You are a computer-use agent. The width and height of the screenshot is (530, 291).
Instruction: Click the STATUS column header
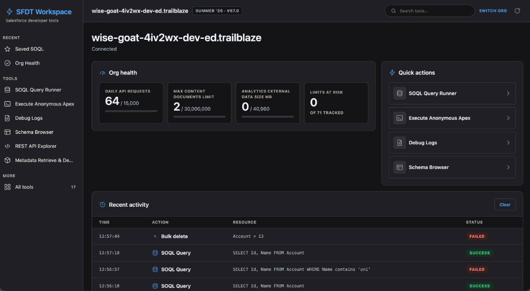[x=474, y=222]
